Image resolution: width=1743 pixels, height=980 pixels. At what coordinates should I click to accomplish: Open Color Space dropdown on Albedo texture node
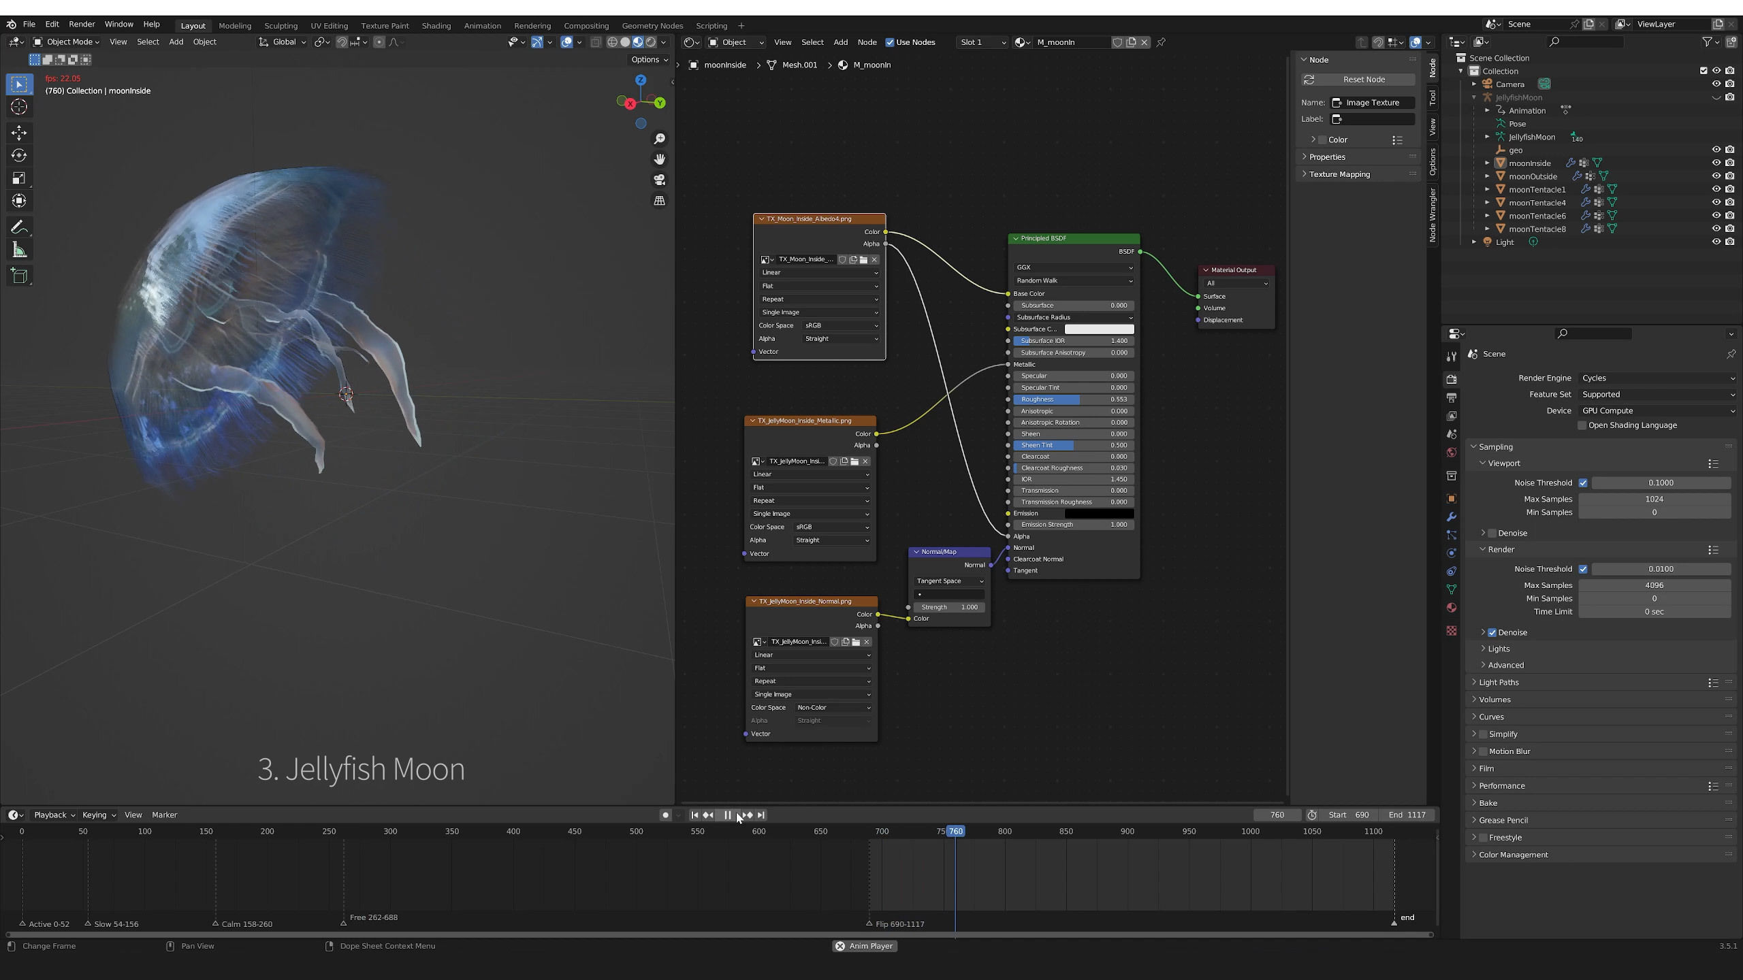point(841,325)
